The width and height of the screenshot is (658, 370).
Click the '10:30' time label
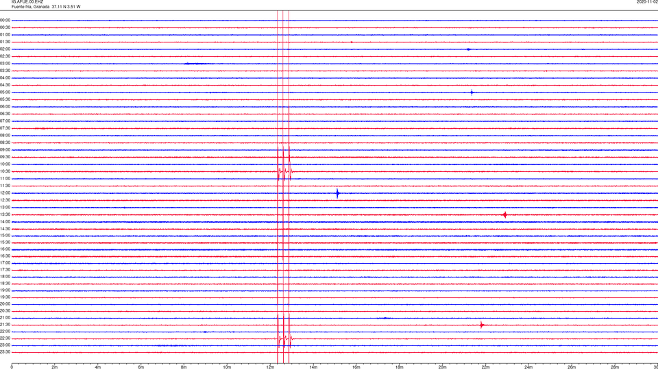pyautogui.click(x=5, y=171)
